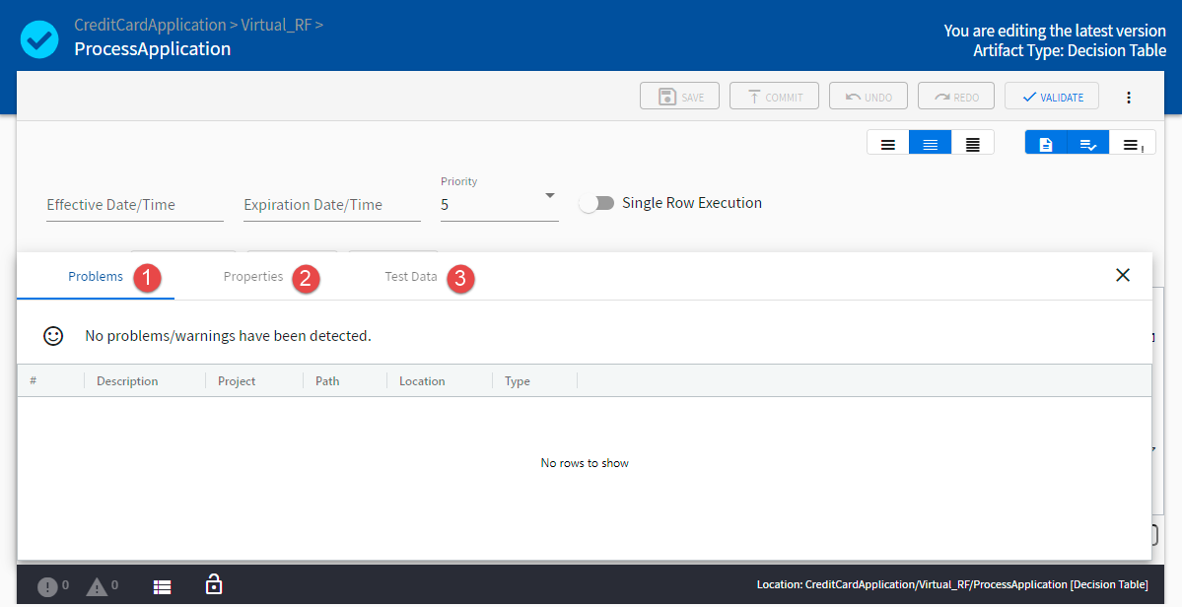The image size is (1182, 607).
Task: Switch to the Properties tab
Action: click(253, 277)
